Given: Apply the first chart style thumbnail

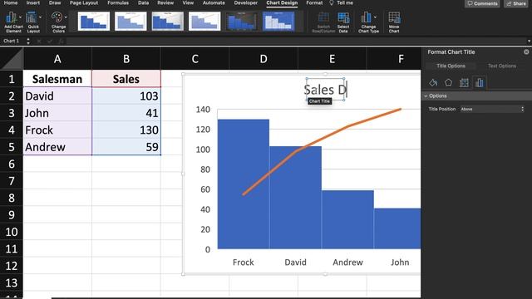Looking at the screenshot, I should tap(94, 22).
